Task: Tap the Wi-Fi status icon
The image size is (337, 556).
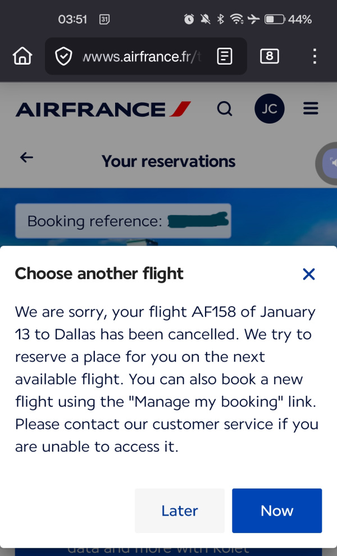Action: 237,20
